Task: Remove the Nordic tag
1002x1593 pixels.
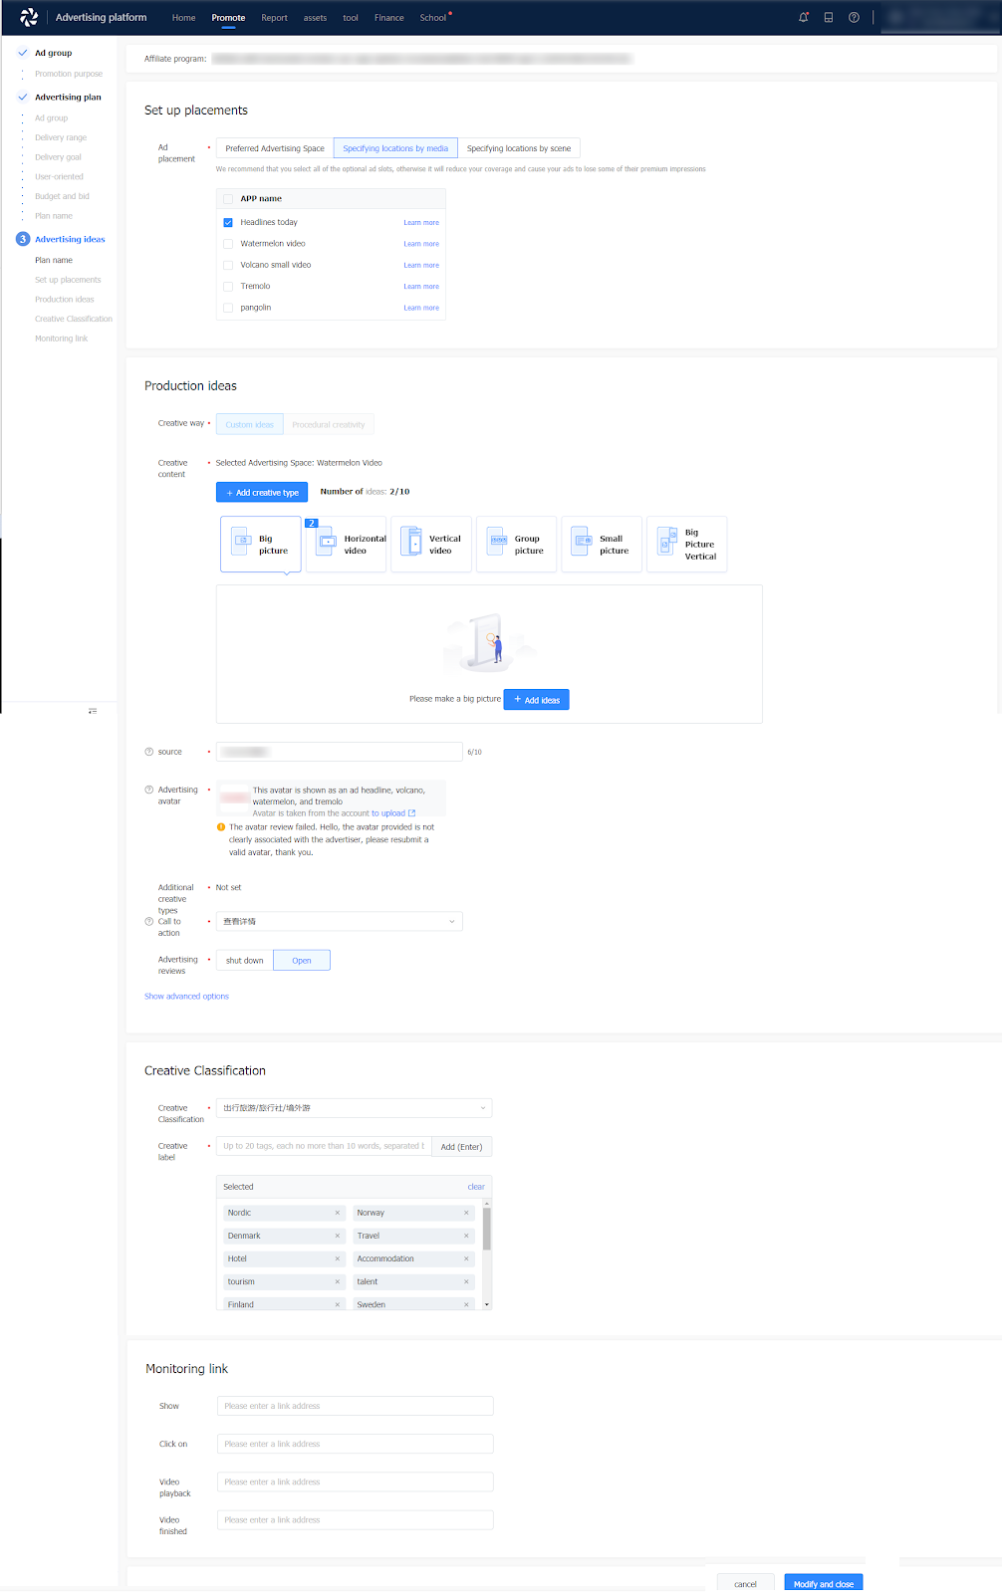Action: 338,1213
